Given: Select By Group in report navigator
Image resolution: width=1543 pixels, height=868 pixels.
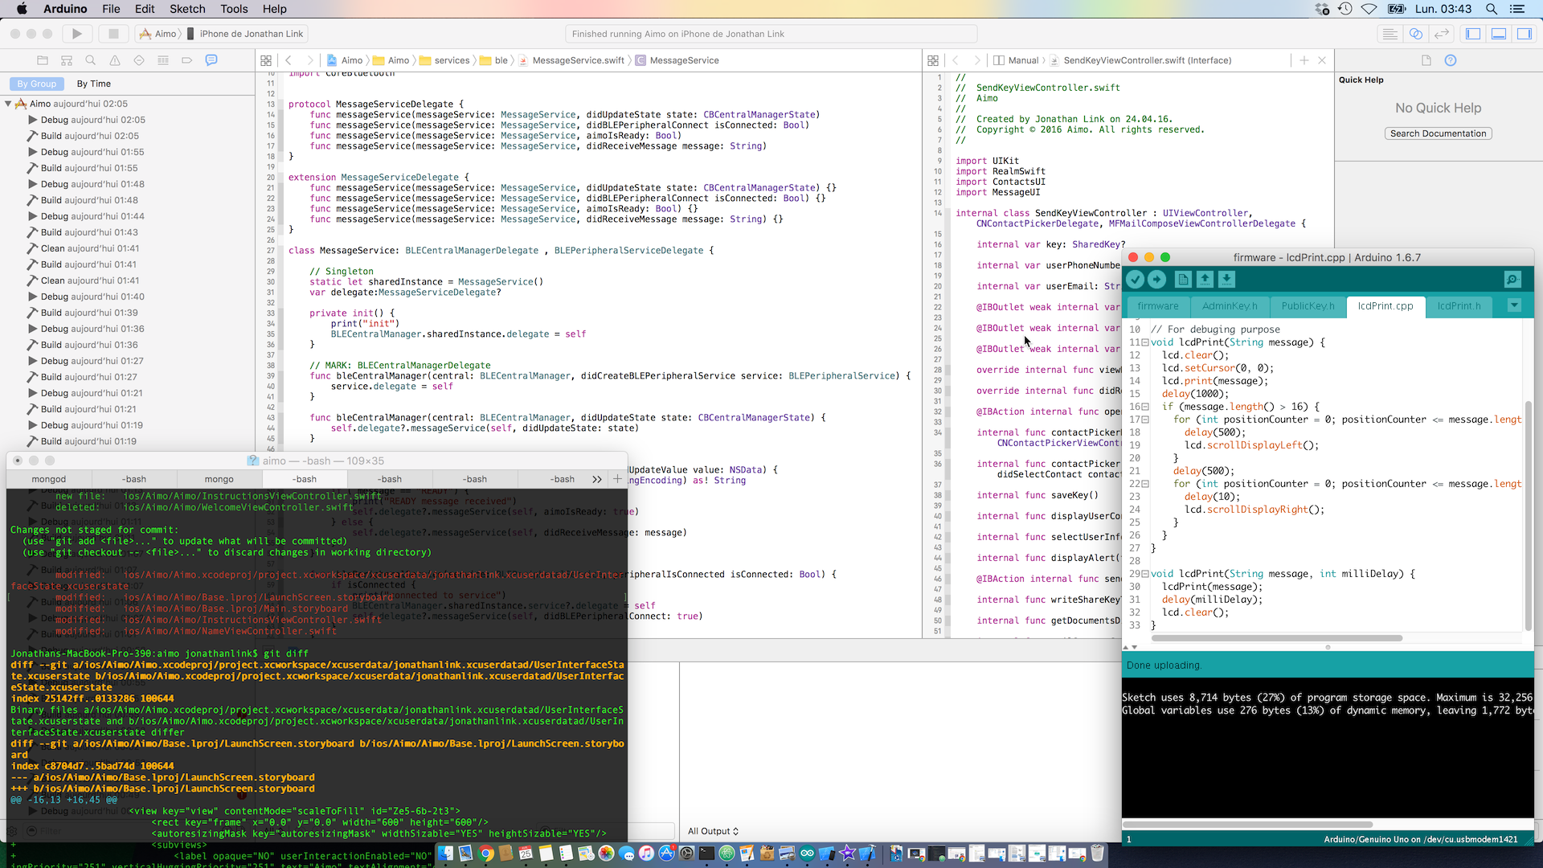Looking at the screenshot, I should click(x=37, y=84).
